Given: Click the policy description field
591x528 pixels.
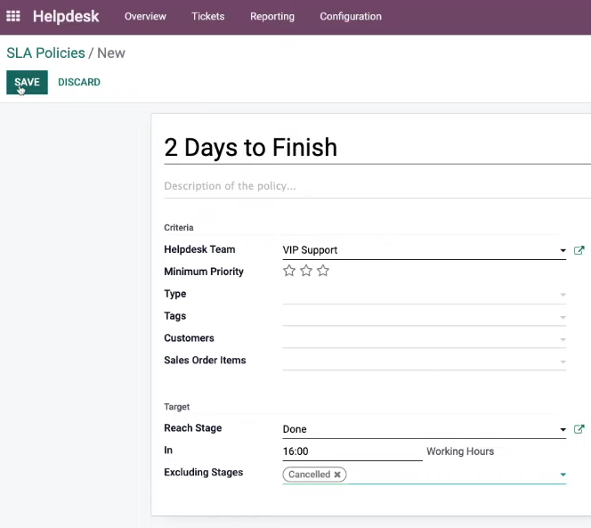Looking at the screenshot, I should pyautogui.click(x=377, y=186).
